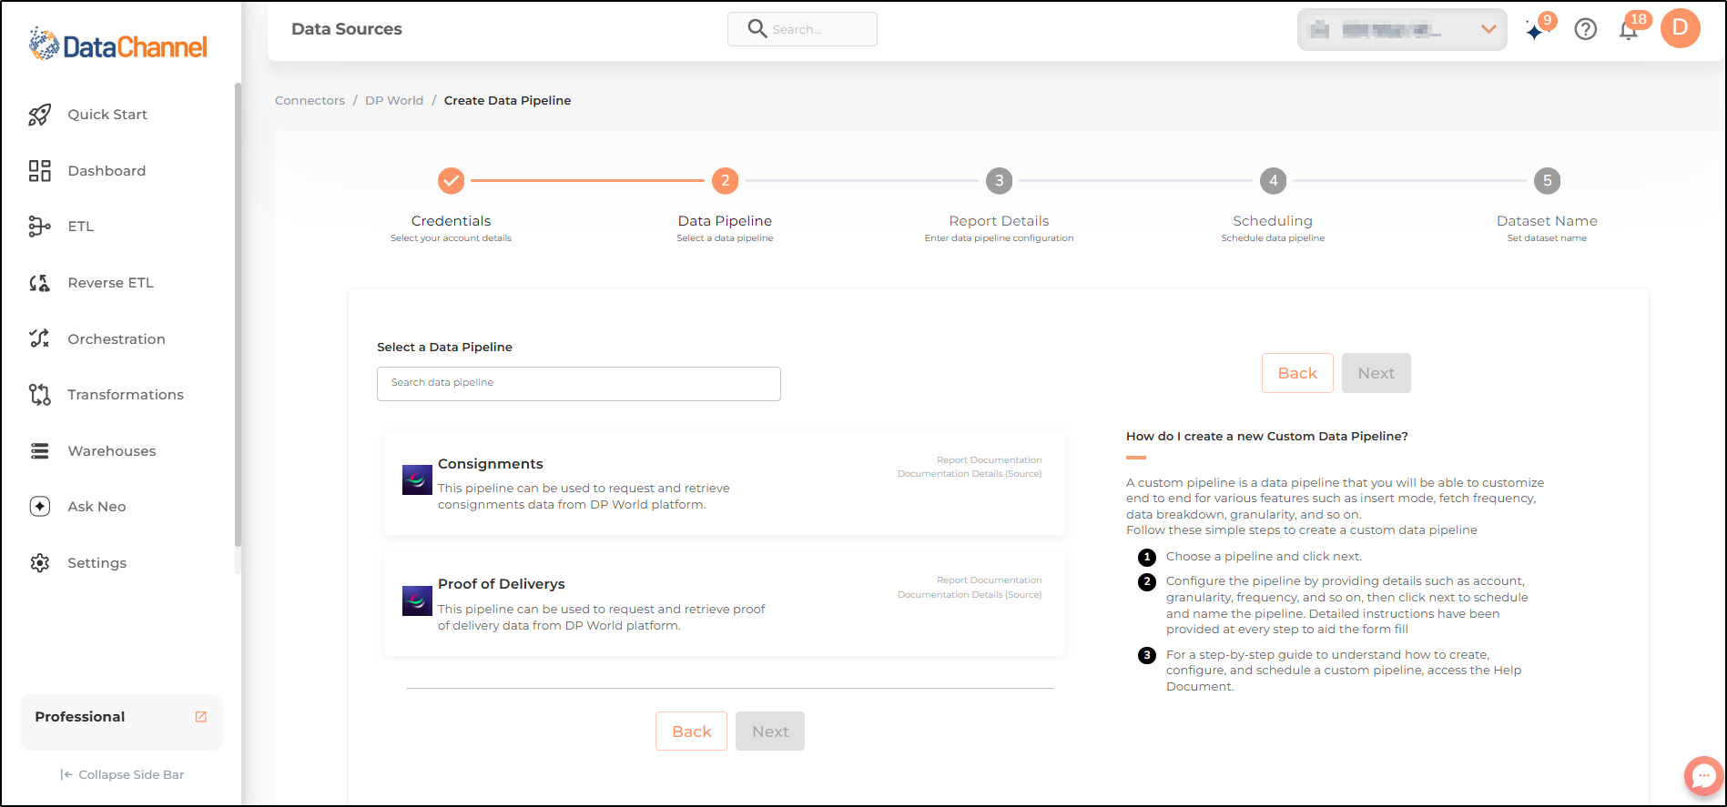Screen dimensions: 1727x807
Task: Click DP World breadcrumb link
Action: pyautogui.click(x=394, y=101)
